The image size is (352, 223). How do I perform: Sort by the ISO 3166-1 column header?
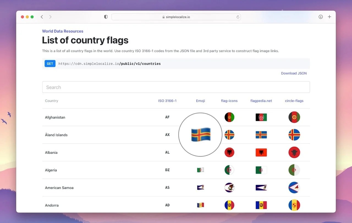pos(167,101)
